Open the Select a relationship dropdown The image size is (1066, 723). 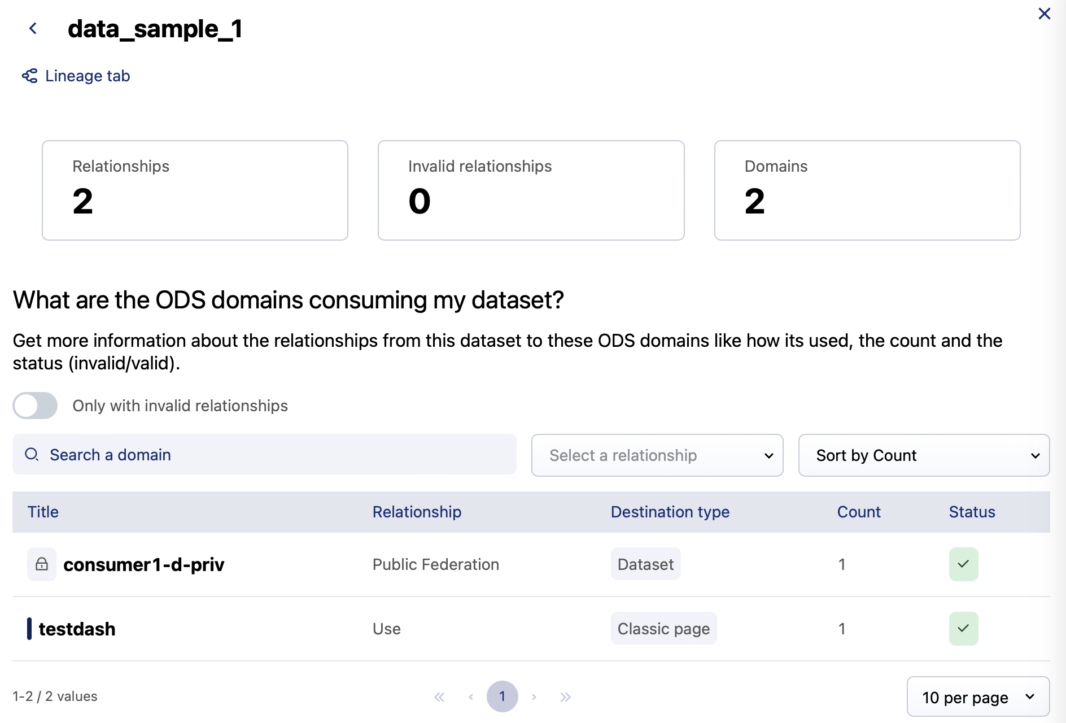pos(657,455)
